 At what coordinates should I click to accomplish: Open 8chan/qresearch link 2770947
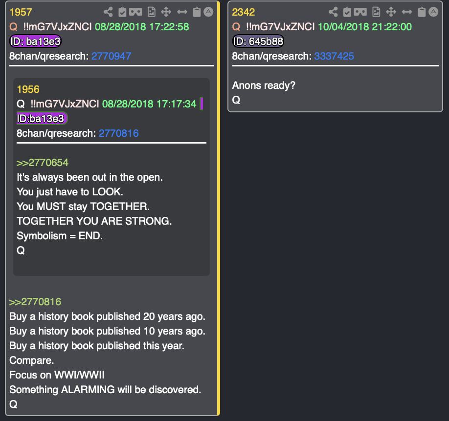tap(111, 56)
